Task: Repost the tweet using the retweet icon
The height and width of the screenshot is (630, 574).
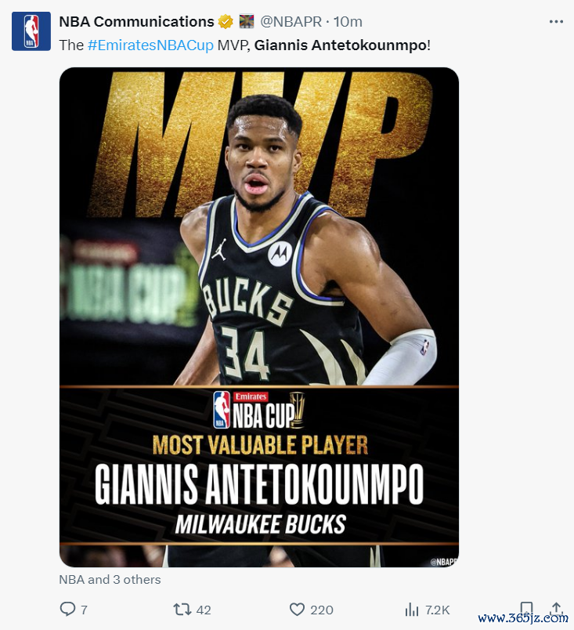Action: (x=182, y=610)
